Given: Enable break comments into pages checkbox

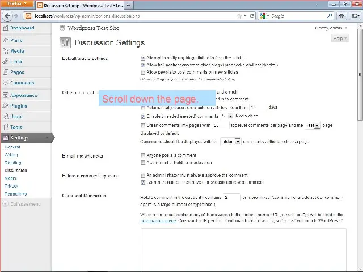Looking at the screenshot, I should tap(143, 125).
